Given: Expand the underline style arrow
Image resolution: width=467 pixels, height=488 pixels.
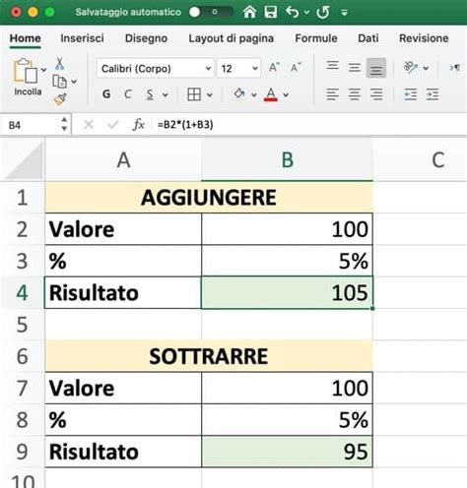Looking at the screenshot, I should pos(165,95).
